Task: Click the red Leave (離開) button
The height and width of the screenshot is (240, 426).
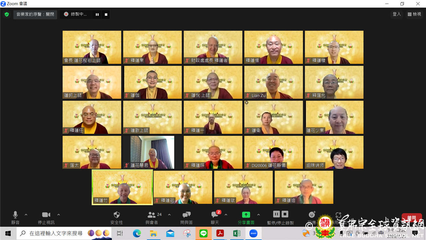Action: coord(412,218)
